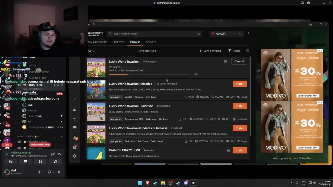Image resolution: width=333 pixels, height=187 pixels.
Task: Select Godeanu in the voice channel list
Action: (x=33, y=111)
